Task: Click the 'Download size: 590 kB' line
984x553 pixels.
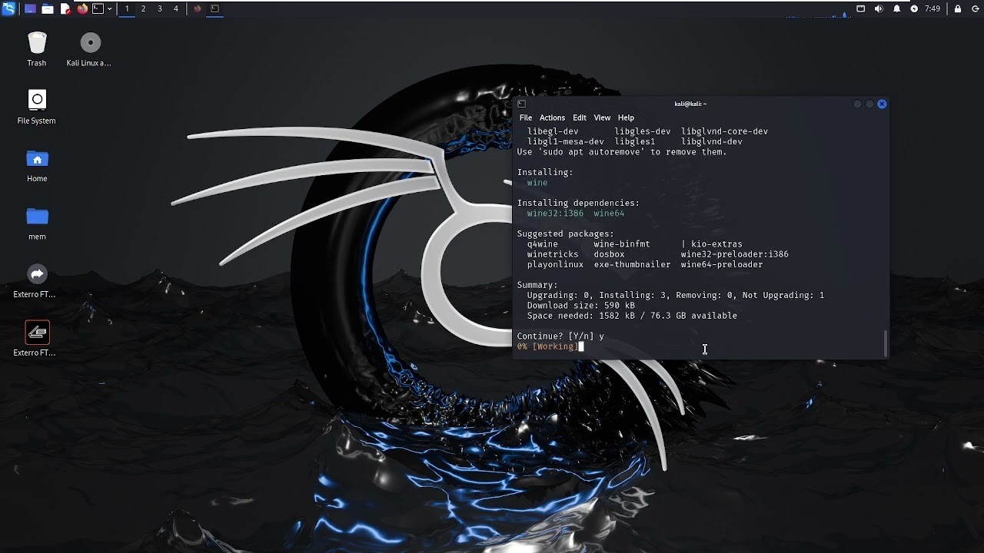Action: (x=580, y=306)
